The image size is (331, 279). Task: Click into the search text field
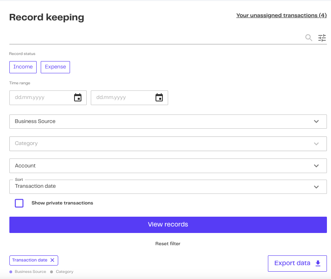click(x=155, y=38)
